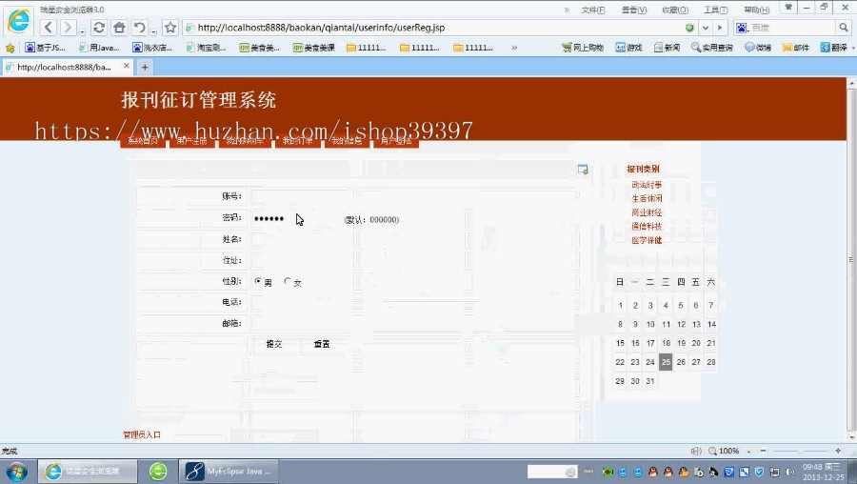Viewport: 857px width, 484px height.
Task: Click the magnifier search icon in search box
Action: 844,28
